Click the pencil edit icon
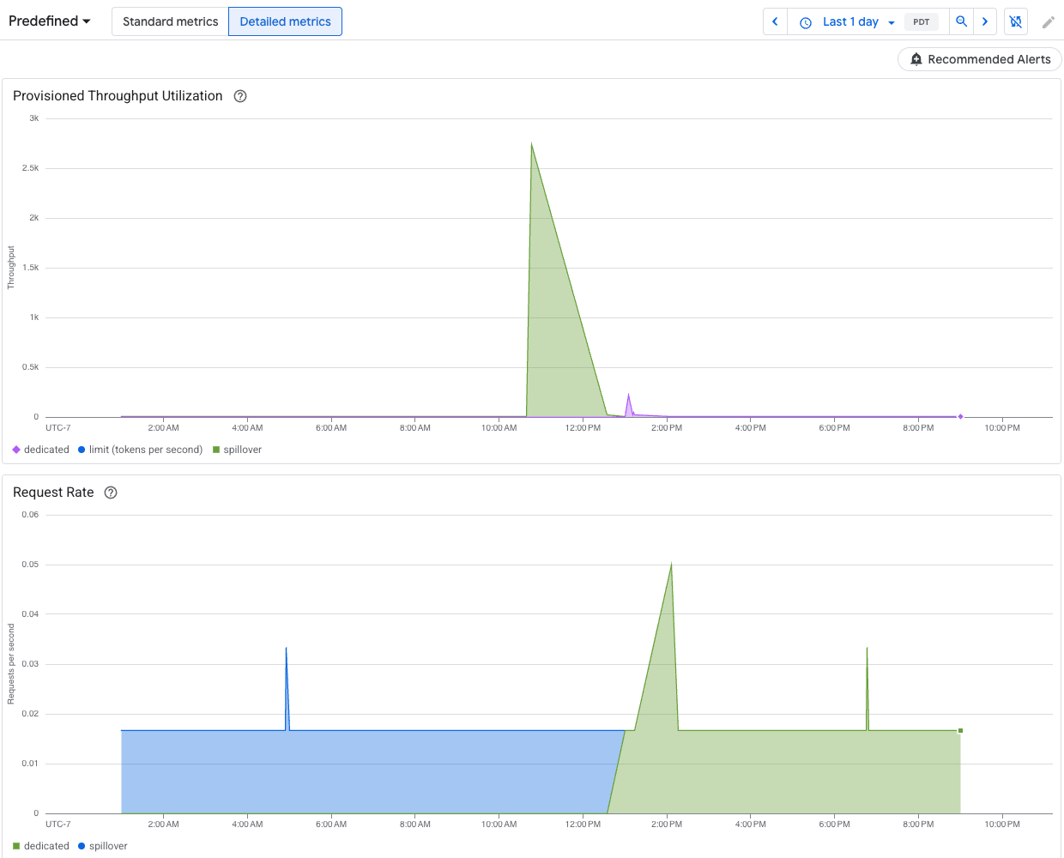Screen dimensions: 1064x858 (x=1049, y=22)
